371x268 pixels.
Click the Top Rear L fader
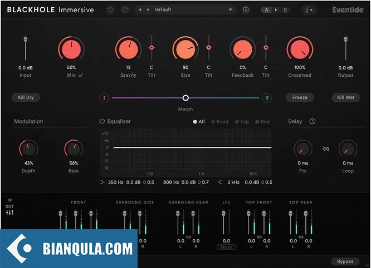(291, 214)
